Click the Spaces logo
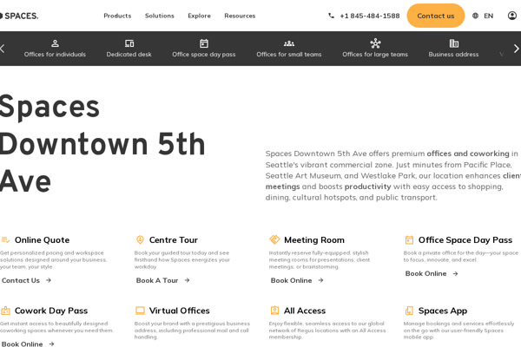Image resolution: width=521 pixels, height=347 pixels. [x=19, y=16]
